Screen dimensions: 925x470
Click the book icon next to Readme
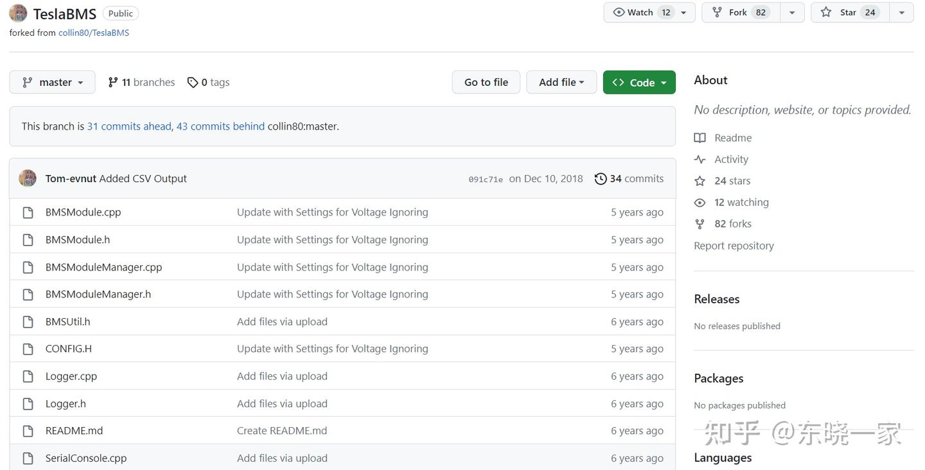click(x=700, y=138)
